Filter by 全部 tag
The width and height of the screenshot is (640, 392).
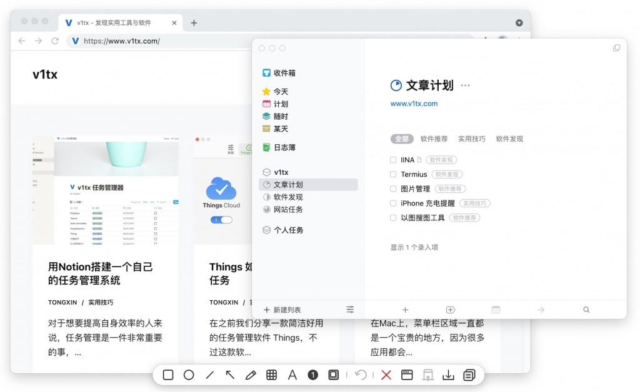(402, 139)
